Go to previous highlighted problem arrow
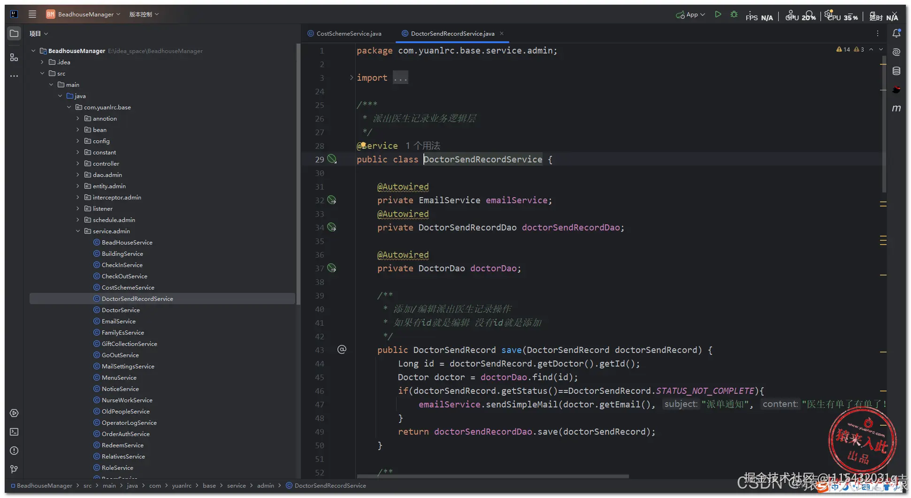The image size is (911, 498). point(871,49)
